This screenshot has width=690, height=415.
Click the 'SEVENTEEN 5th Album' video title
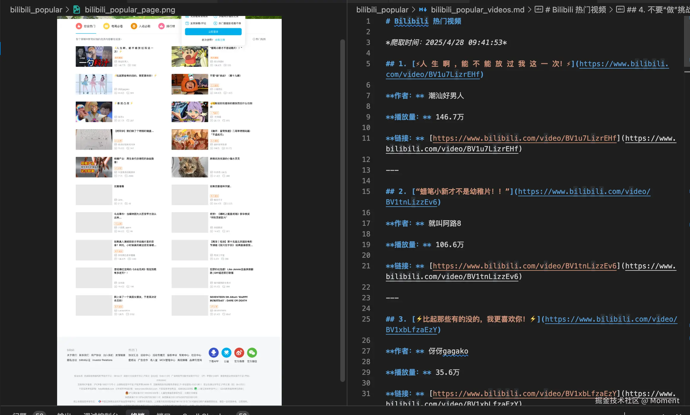click(x=229, y=299)
